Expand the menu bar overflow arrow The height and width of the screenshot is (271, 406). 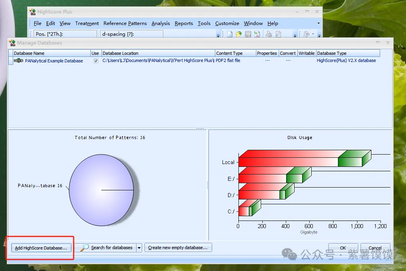(318, 23)
